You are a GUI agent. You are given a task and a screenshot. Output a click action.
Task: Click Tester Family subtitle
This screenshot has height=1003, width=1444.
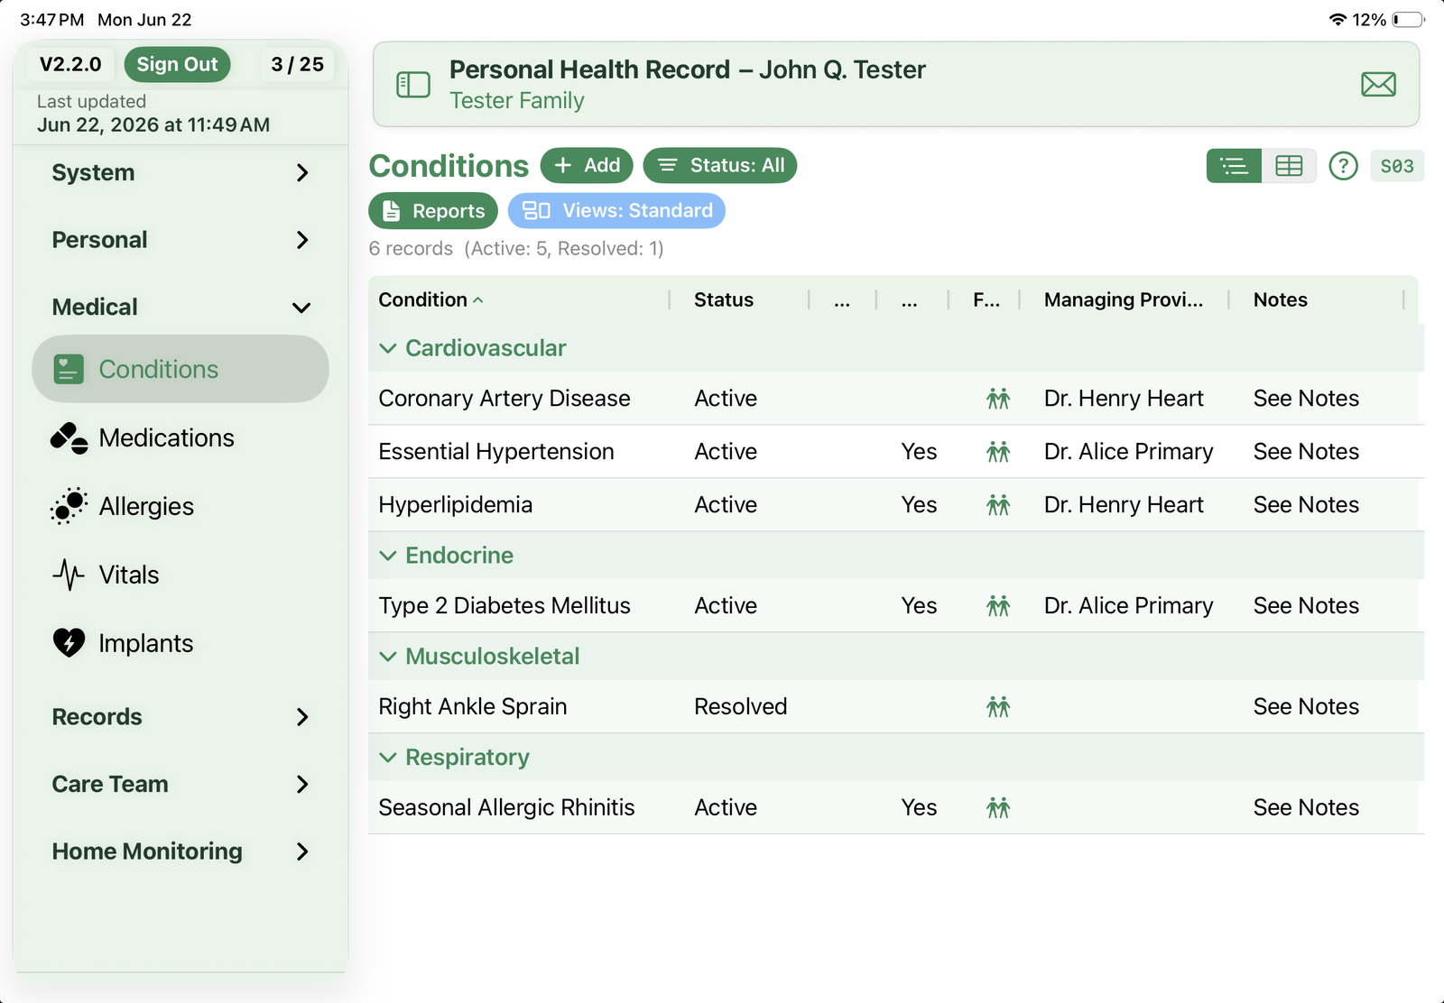[517, 101]
